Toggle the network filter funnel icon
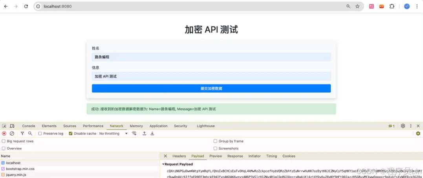The height and width of the screenshot is (178, 423). (x=22, y=134)
